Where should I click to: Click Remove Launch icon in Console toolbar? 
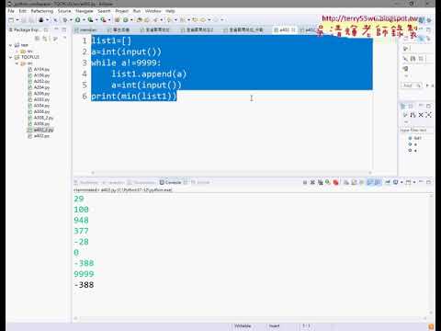point(312,182)
